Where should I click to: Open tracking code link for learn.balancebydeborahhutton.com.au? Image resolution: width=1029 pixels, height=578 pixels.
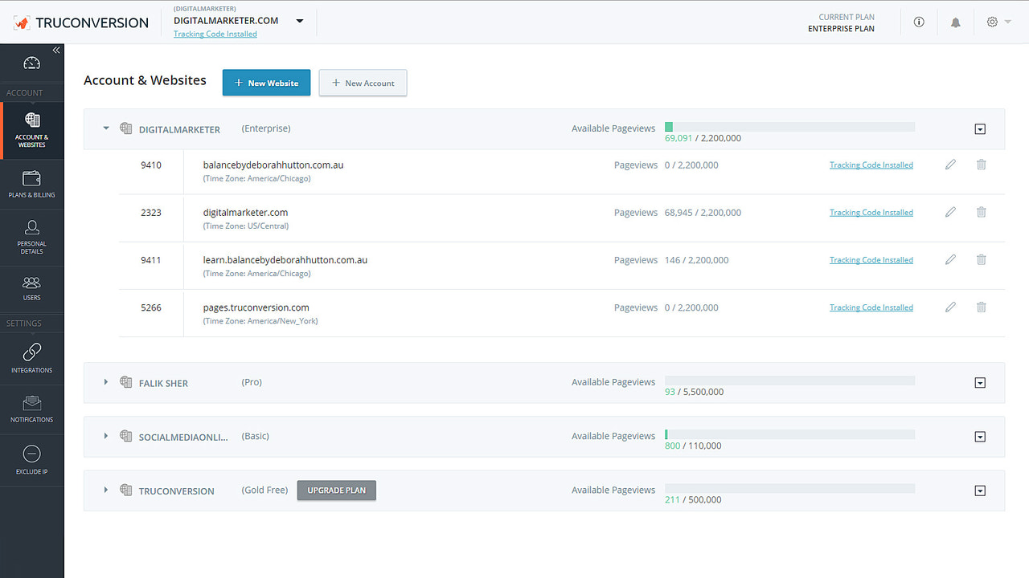coord(871,260)
